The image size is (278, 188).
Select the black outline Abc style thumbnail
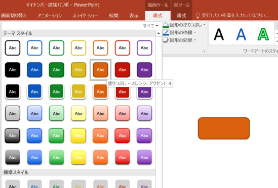coord(13,48)
